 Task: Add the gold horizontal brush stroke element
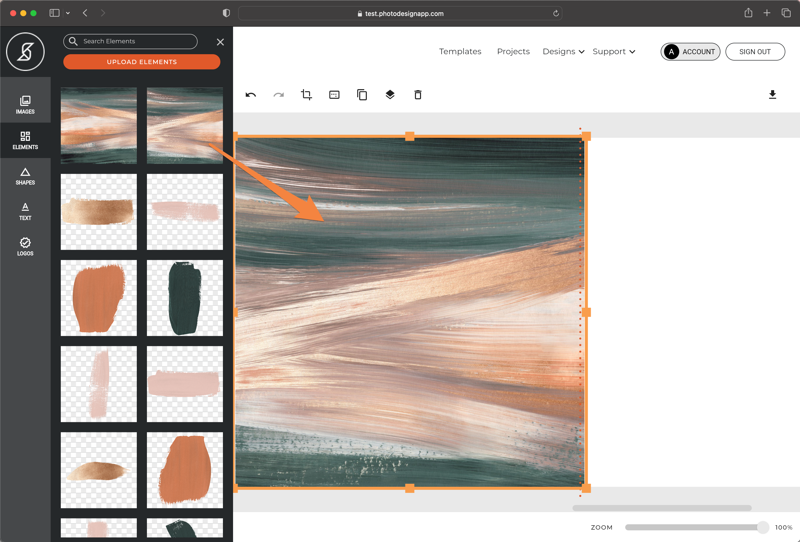[99, 212]
